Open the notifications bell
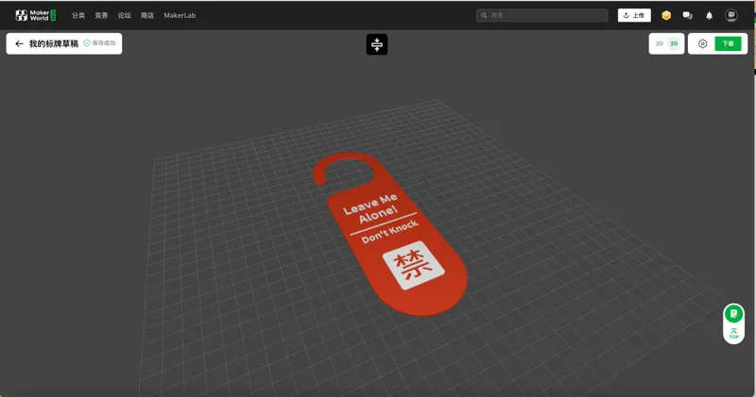The image size is (756, 397). pos(709,16)
